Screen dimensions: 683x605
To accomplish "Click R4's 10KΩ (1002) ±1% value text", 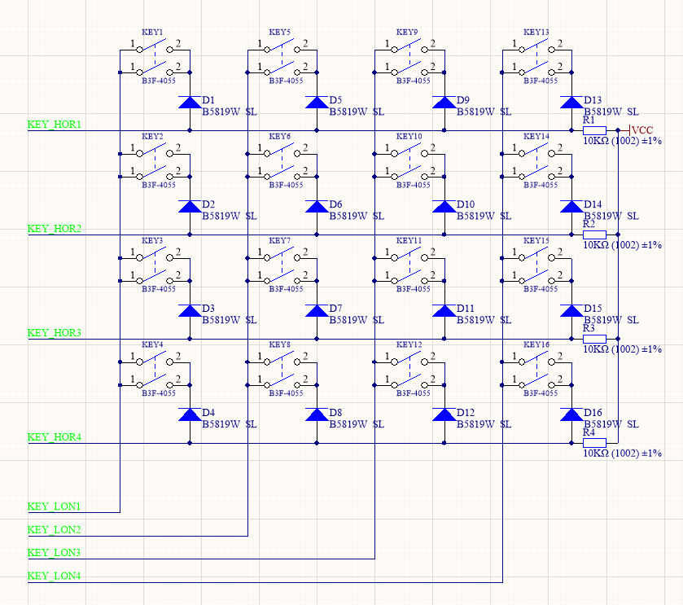I will pyautogui.click(x=623, y=454).
